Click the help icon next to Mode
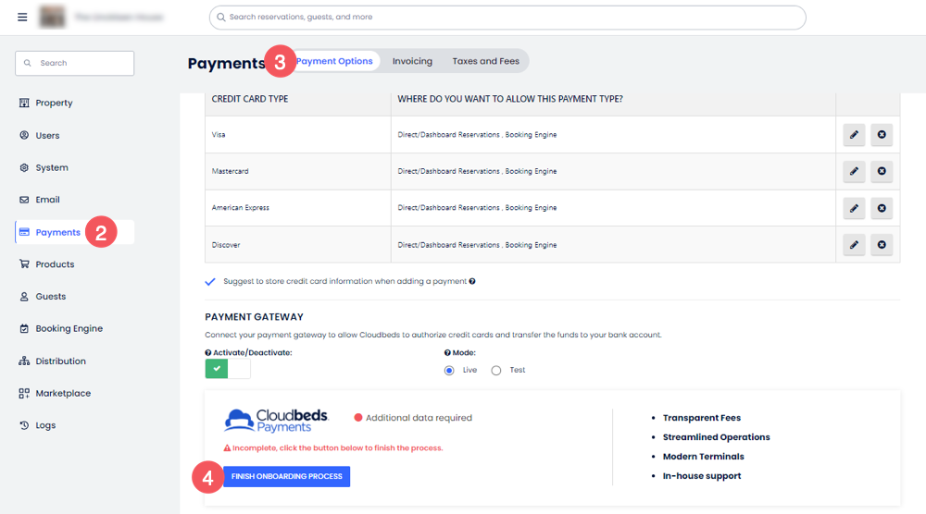The height and width of the screenshot is (514, 926). point(448,352)
